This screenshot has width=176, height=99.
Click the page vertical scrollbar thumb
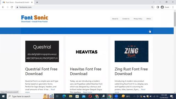175,19
